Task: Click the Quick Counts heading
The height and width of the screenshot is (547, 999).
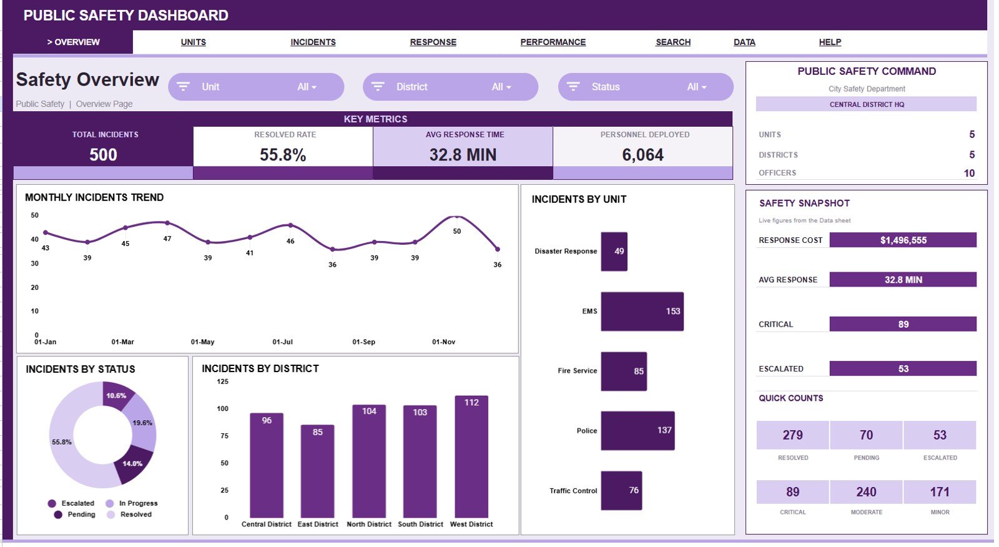Action: coord(790,398)
